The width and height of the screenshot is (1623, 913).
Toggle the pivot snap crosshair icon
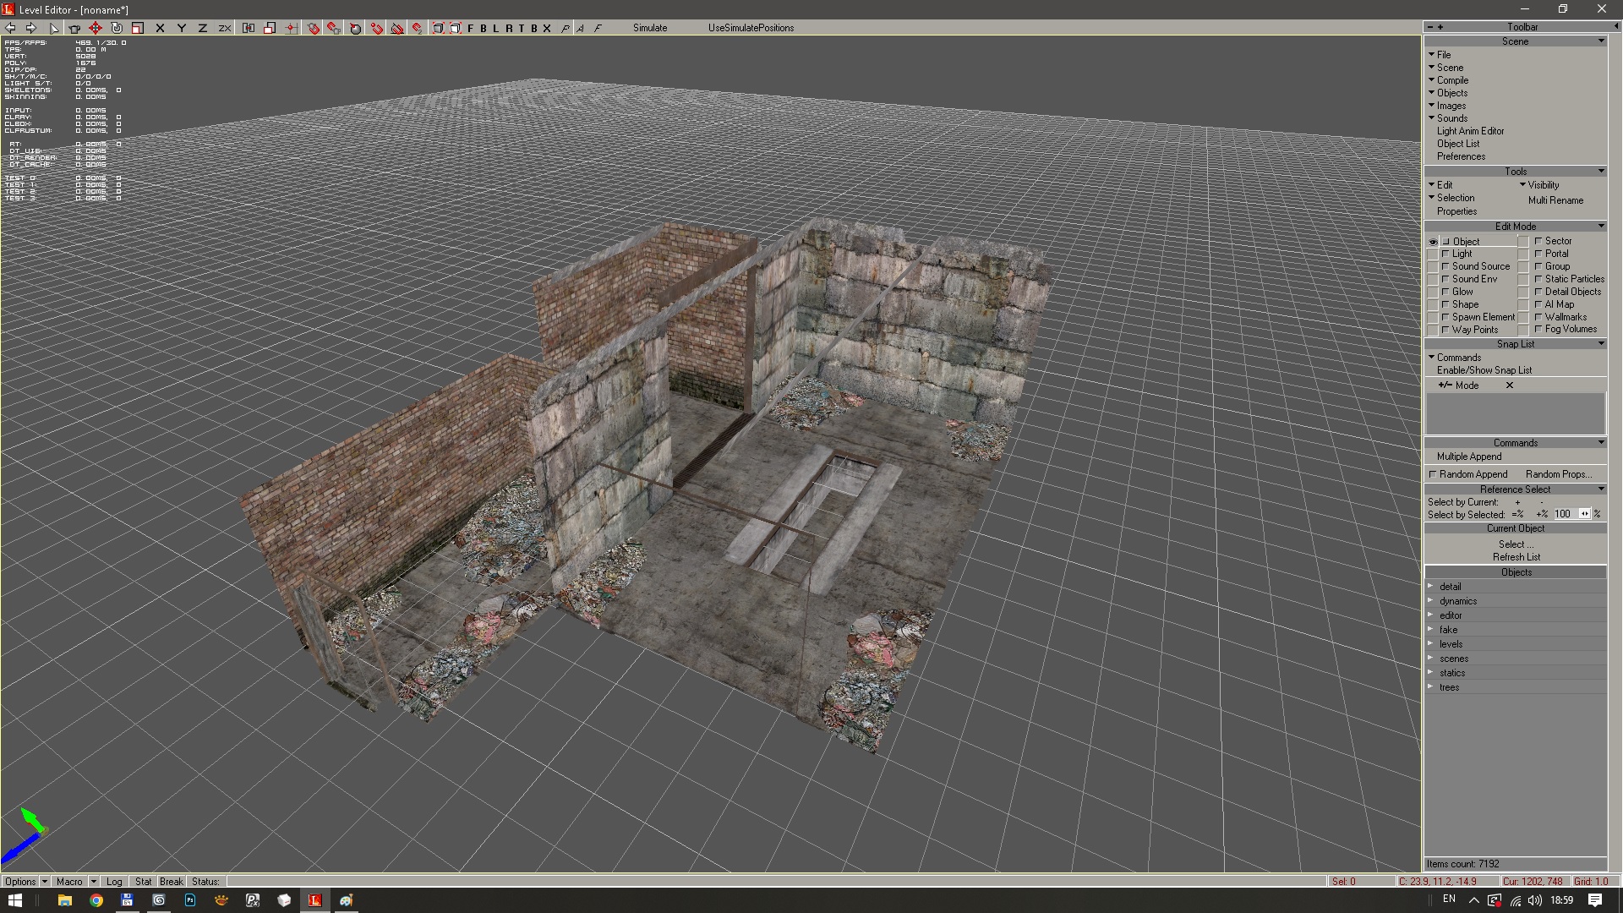291,28
